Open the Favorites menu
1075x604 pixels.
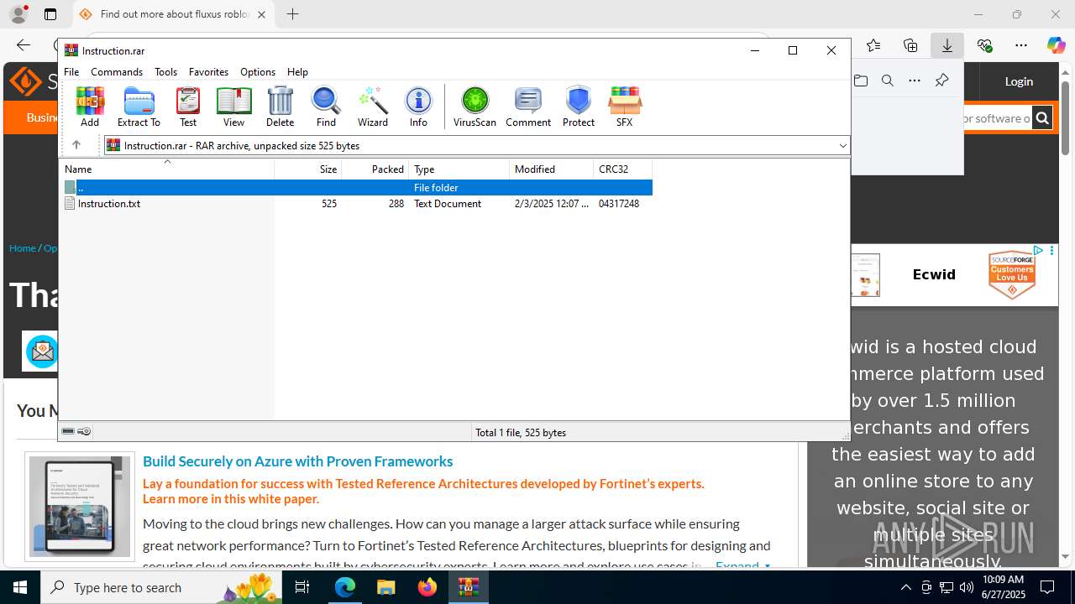pos(208,72)
